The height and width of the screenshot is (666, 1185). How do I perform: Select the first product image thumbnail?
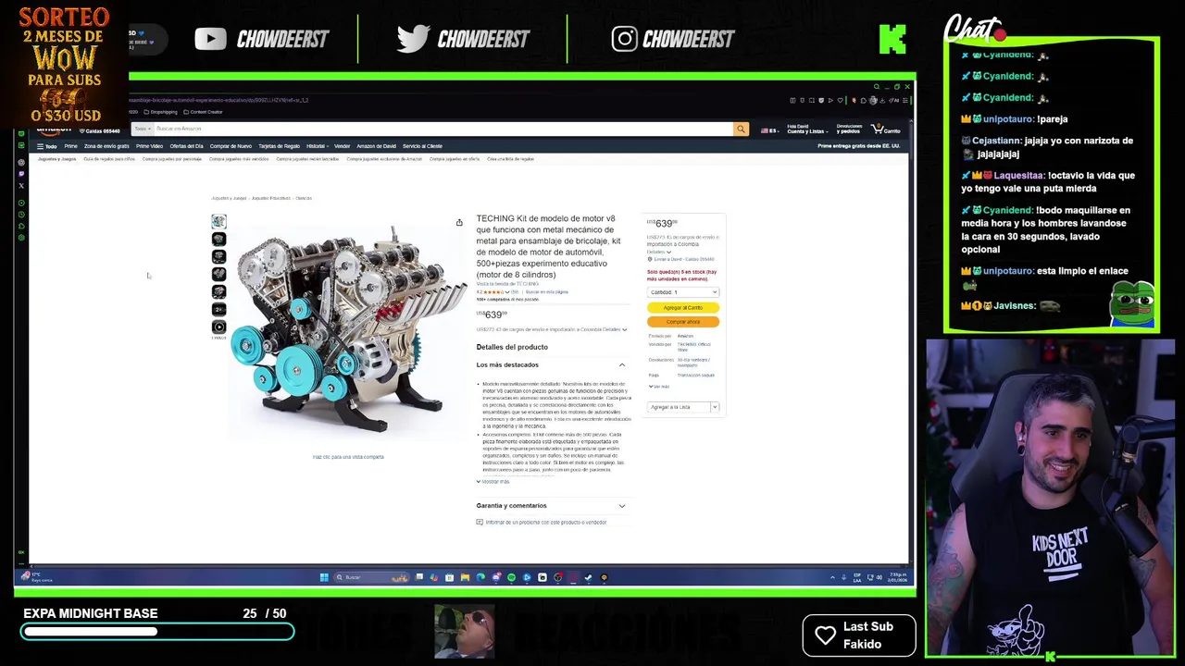[x=218, y=221]
